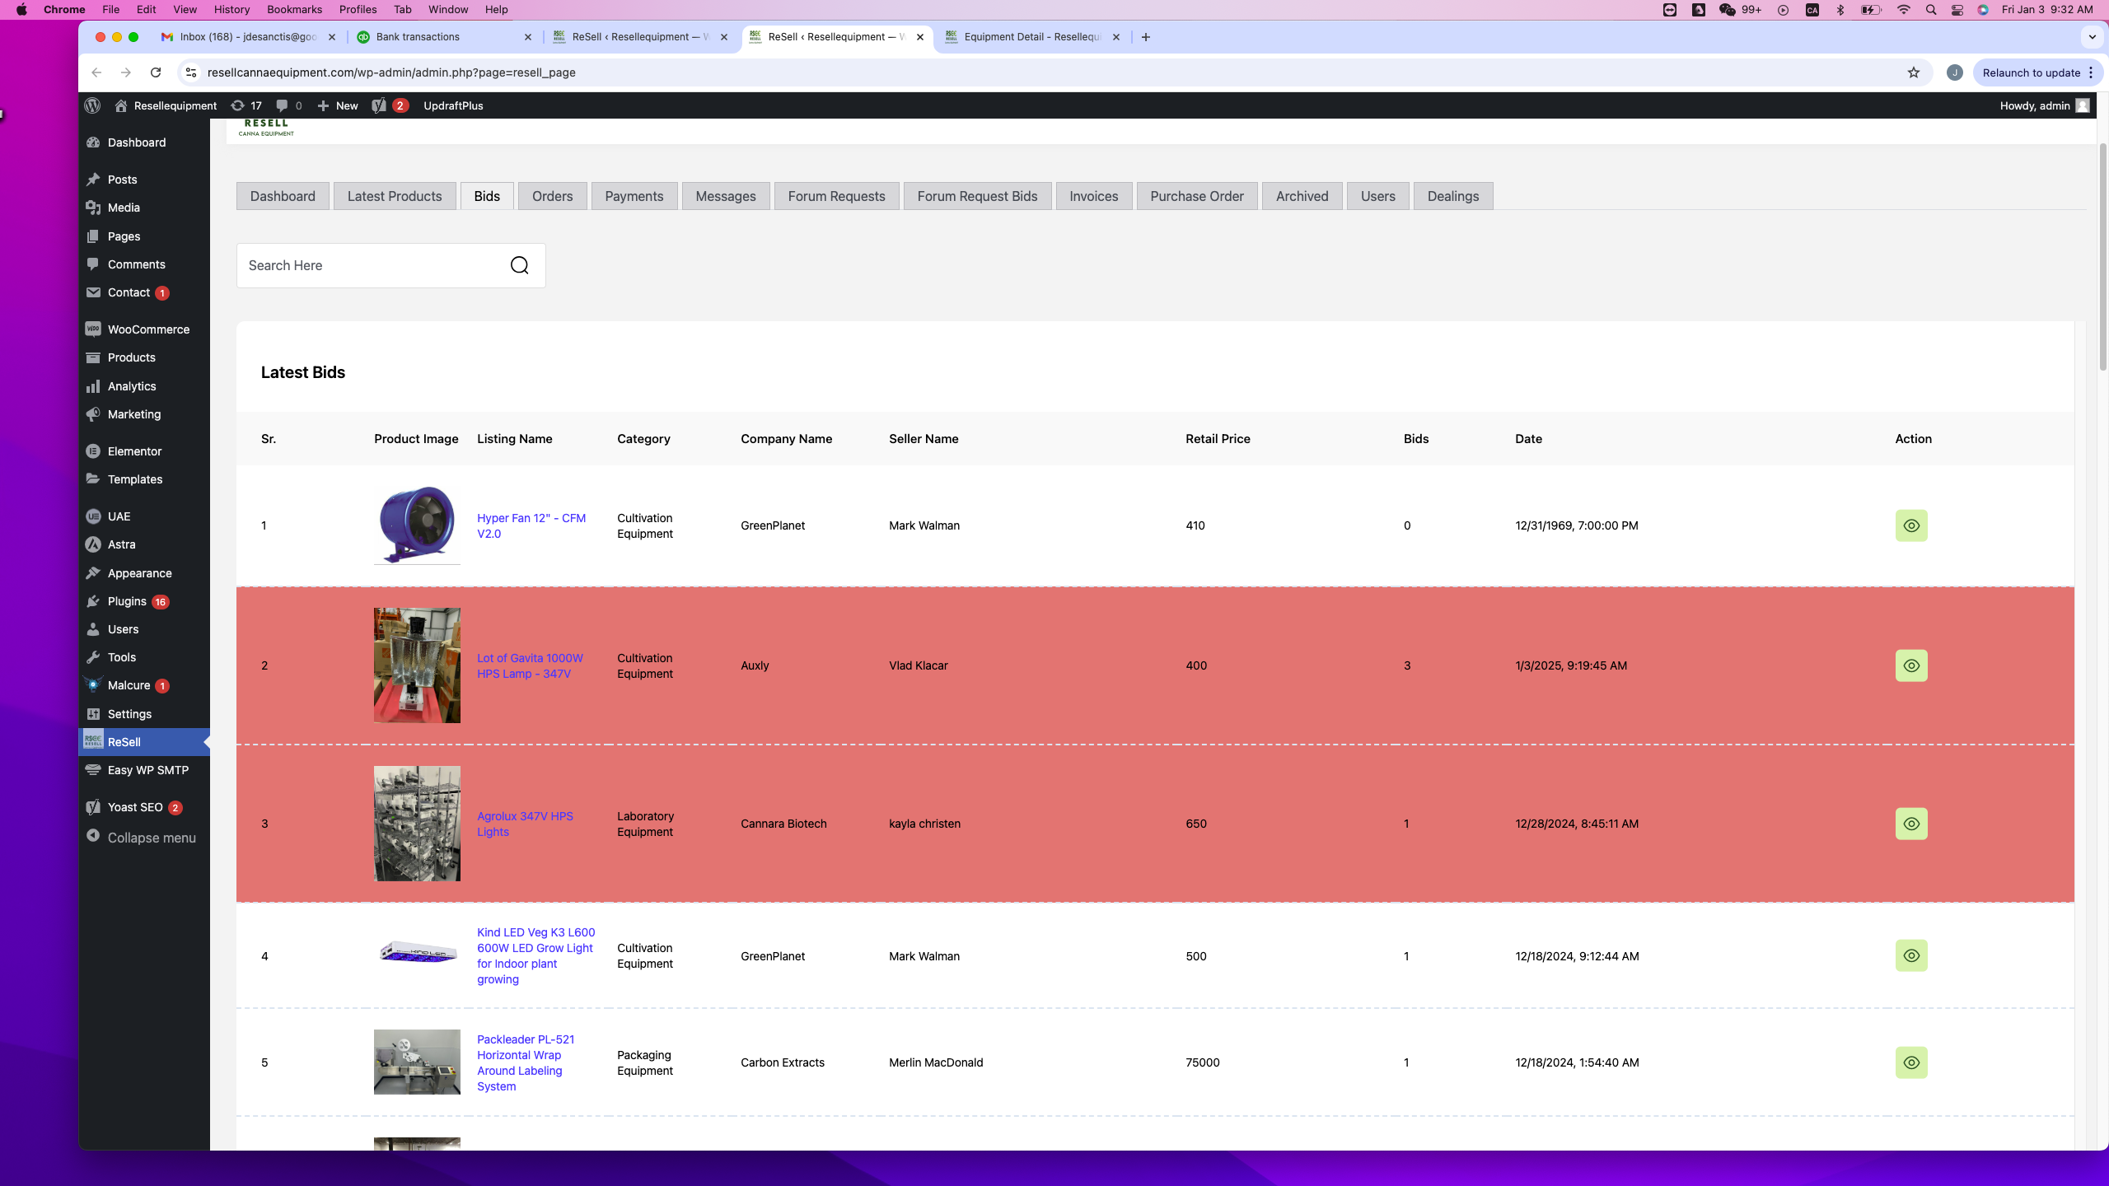Switch to Dealings tab

pos(1453,196)
